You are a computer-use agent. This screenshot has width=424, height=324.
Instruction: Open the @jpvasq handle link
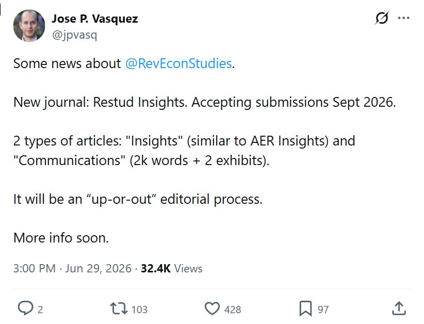74,35
